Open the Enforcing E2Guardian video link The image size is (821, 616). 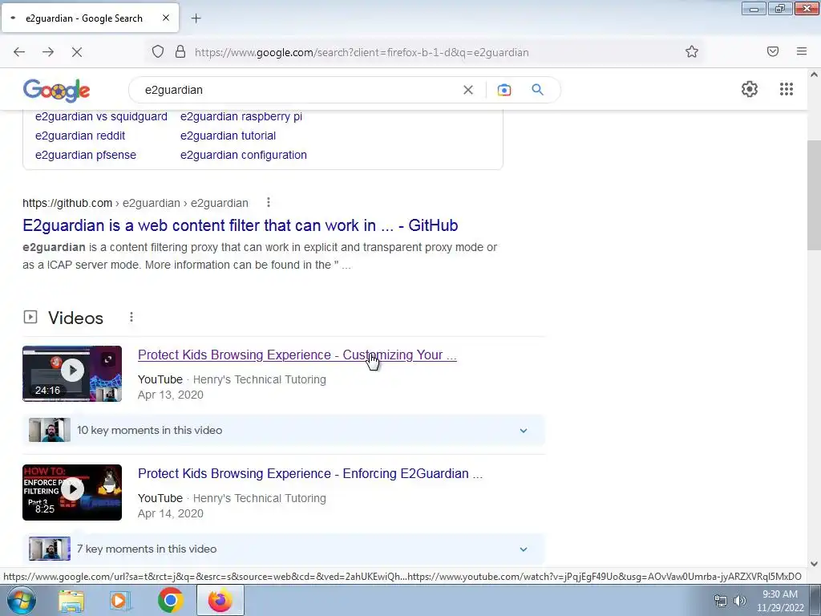pos(310,473)
